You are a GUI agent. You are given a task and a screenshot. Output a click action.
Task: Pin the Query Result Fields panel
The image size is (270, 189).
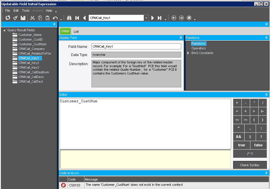54,24
